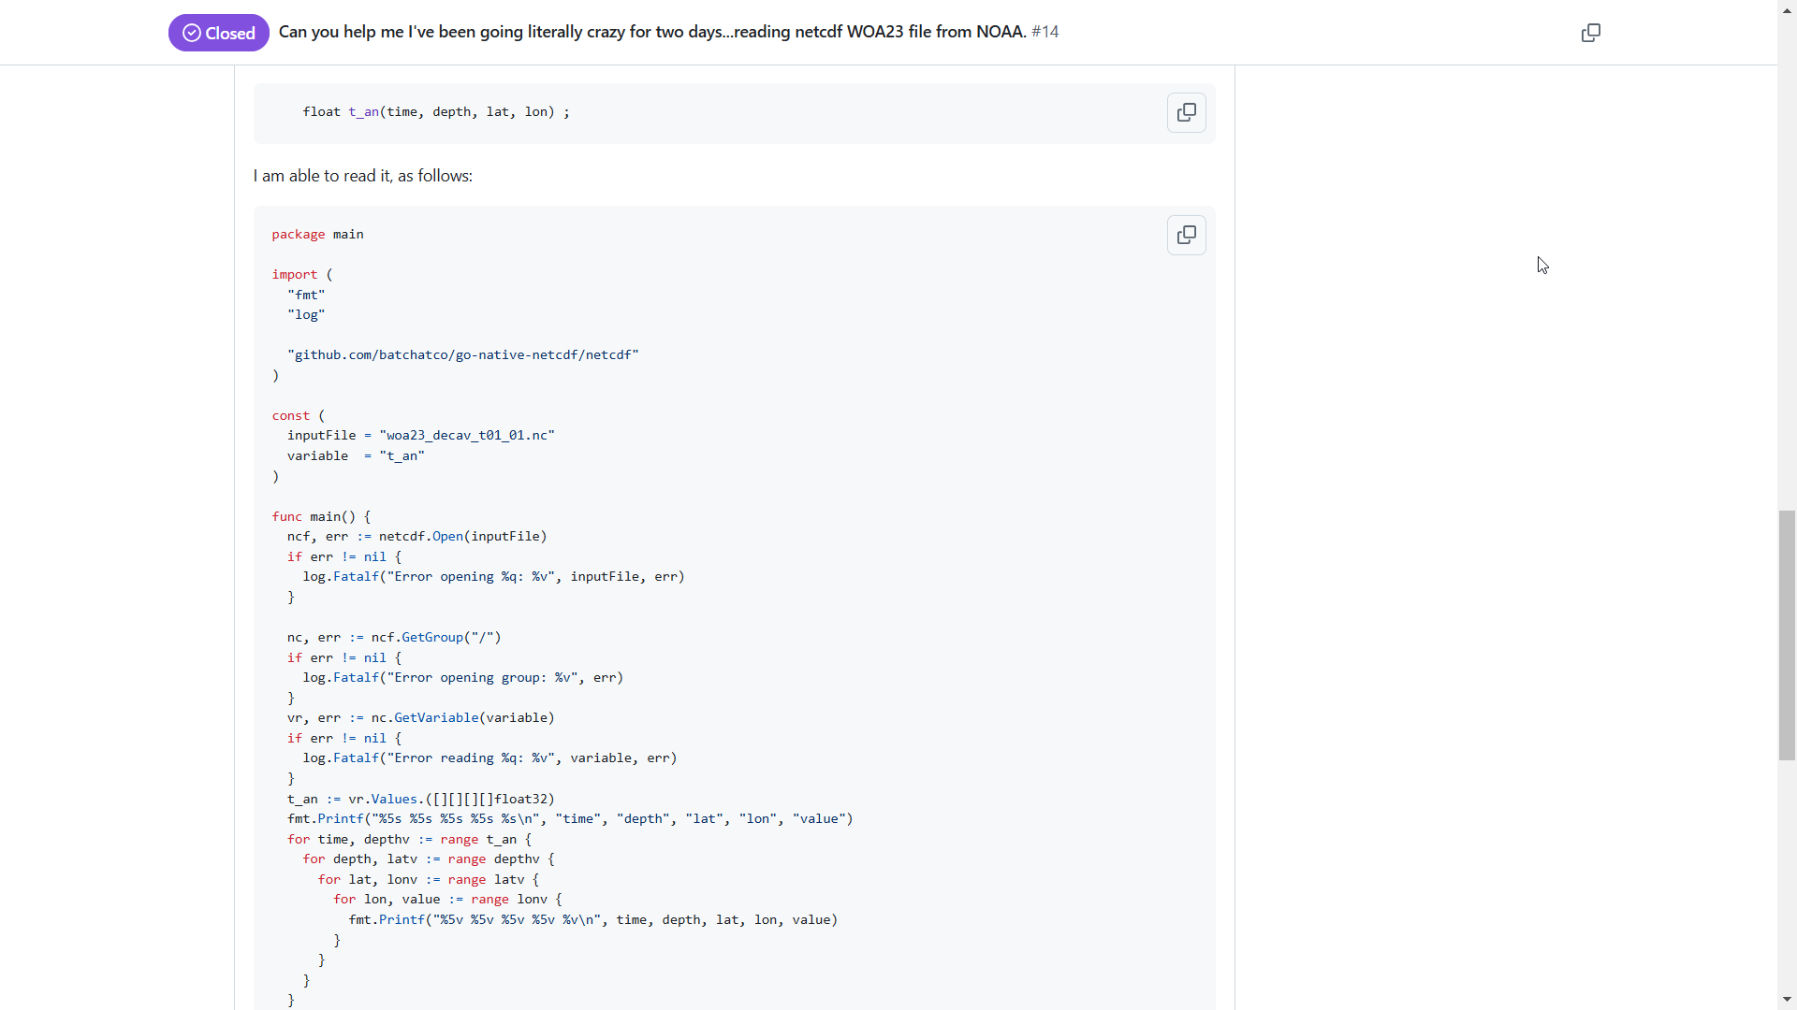This screenshot has width=1797, height=1010.
Task: Click the vertical scrollbar thumb
Action: (1787, 636)
